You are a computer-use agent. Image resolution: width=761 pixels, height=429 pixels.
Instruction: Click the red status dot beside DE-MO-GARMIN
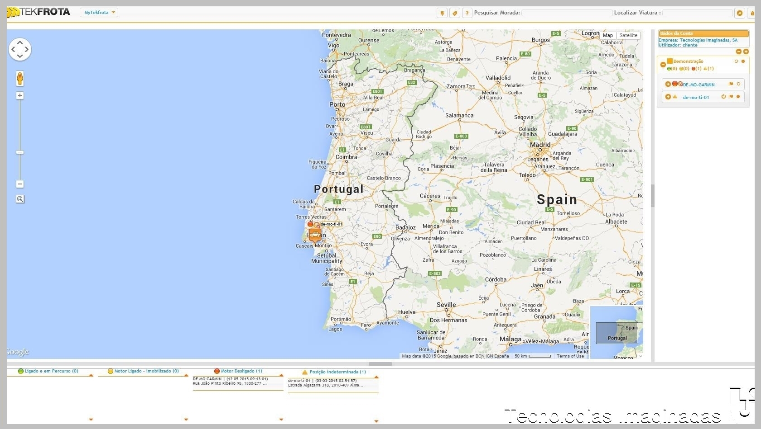[674, 84]
